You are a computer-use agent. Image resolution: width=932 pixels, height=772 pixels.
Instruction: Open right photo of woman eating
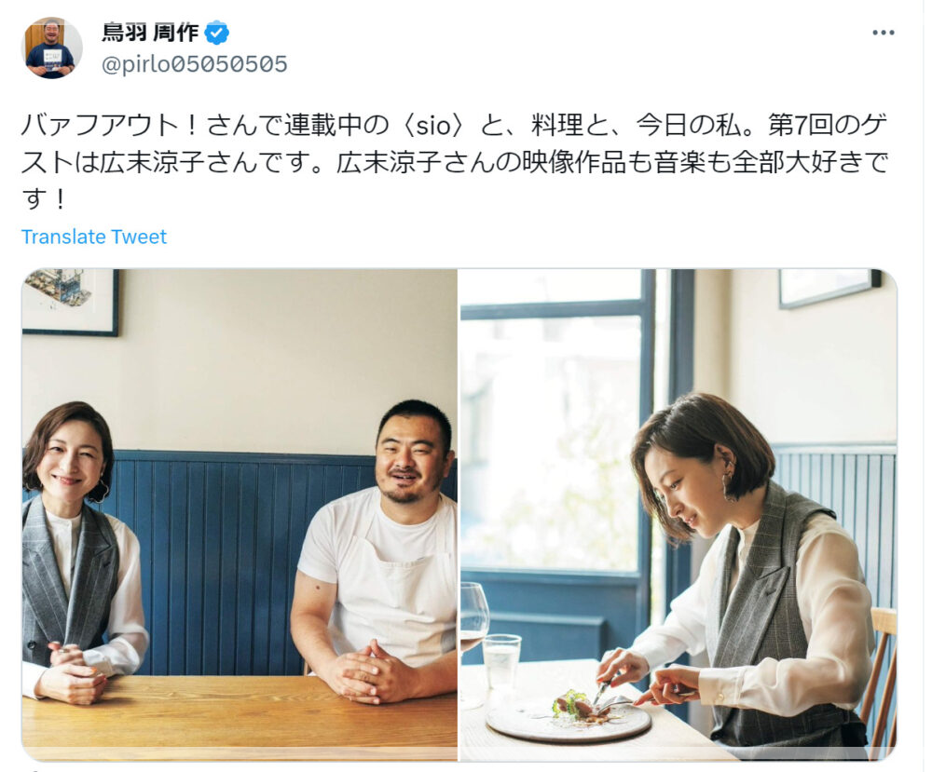678,515
